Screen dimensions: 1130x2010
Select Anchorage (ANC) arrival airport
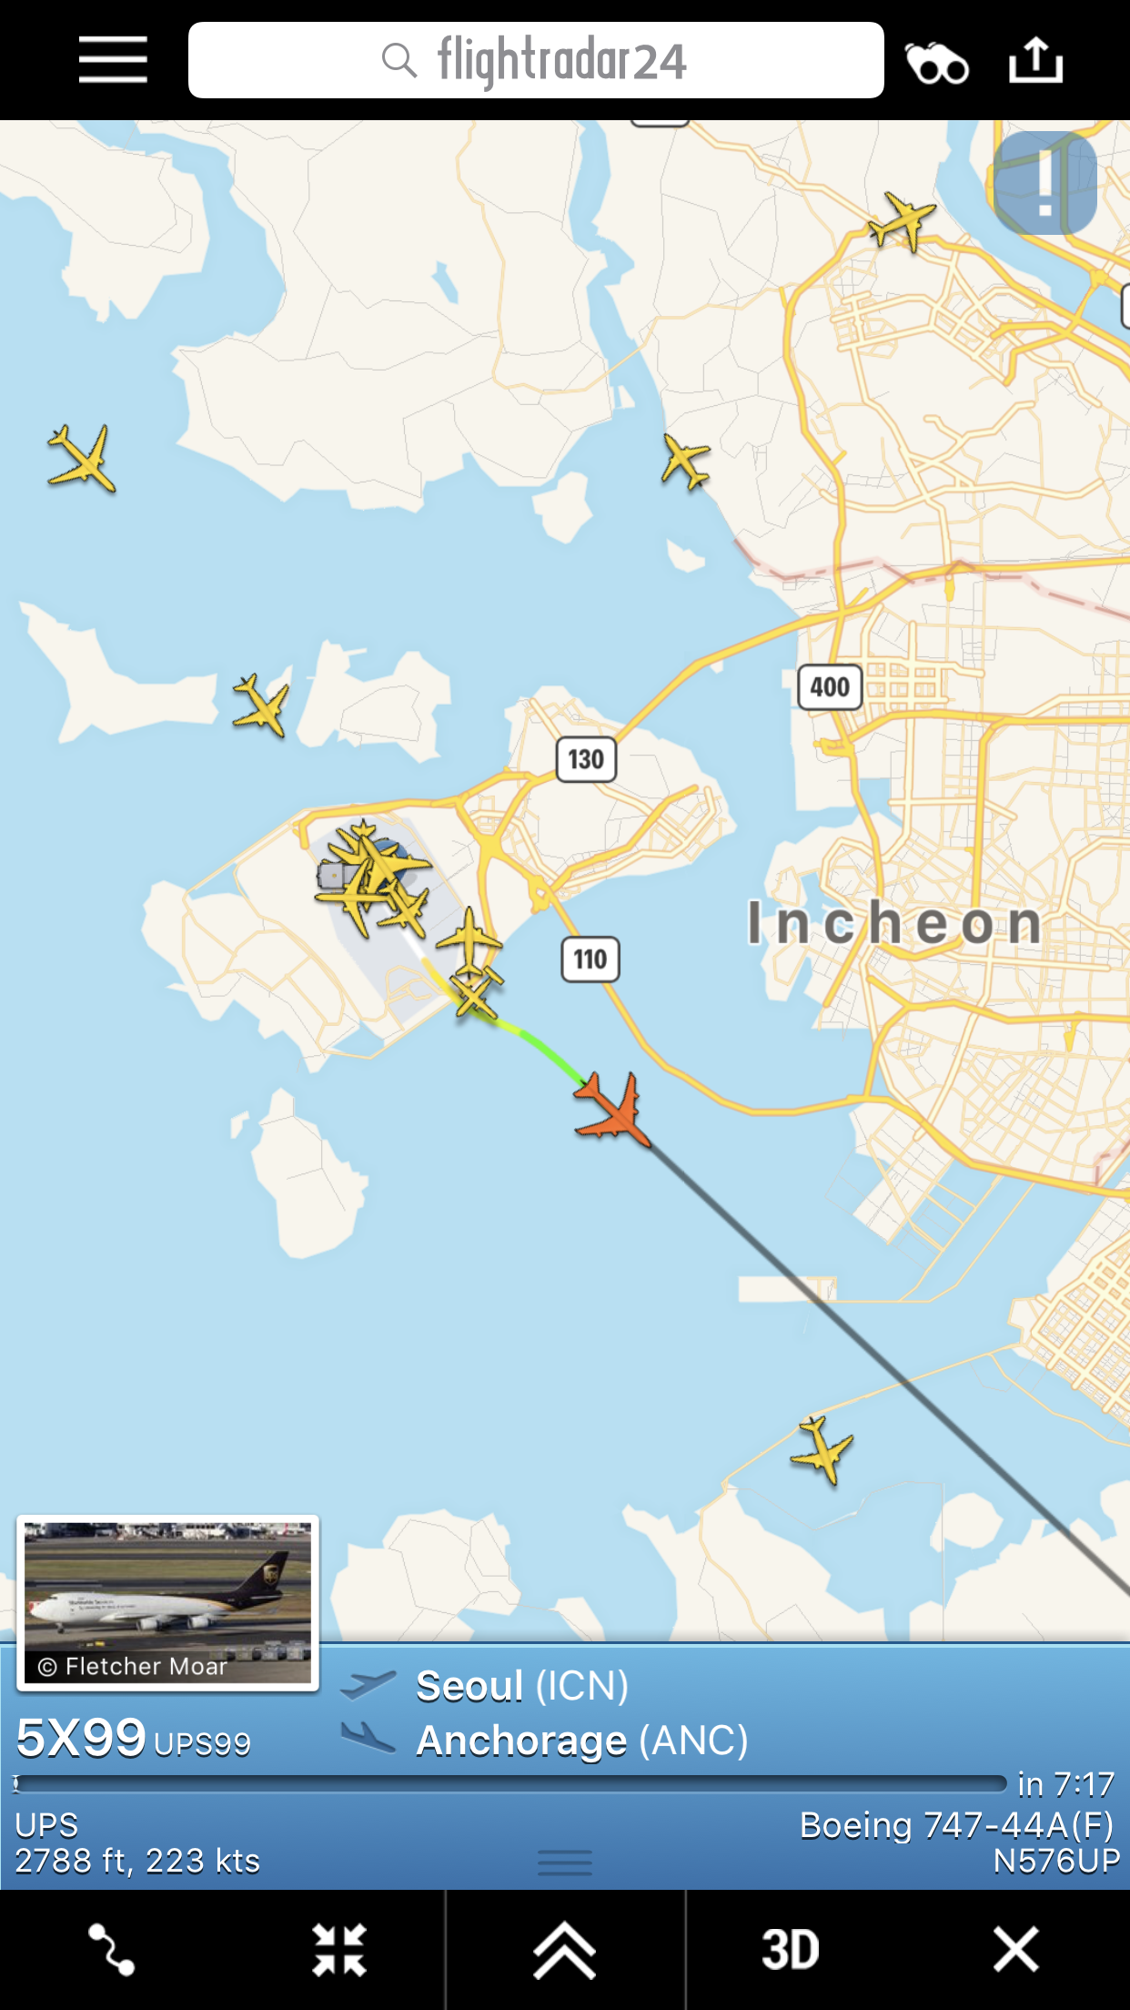point(582,1741)
